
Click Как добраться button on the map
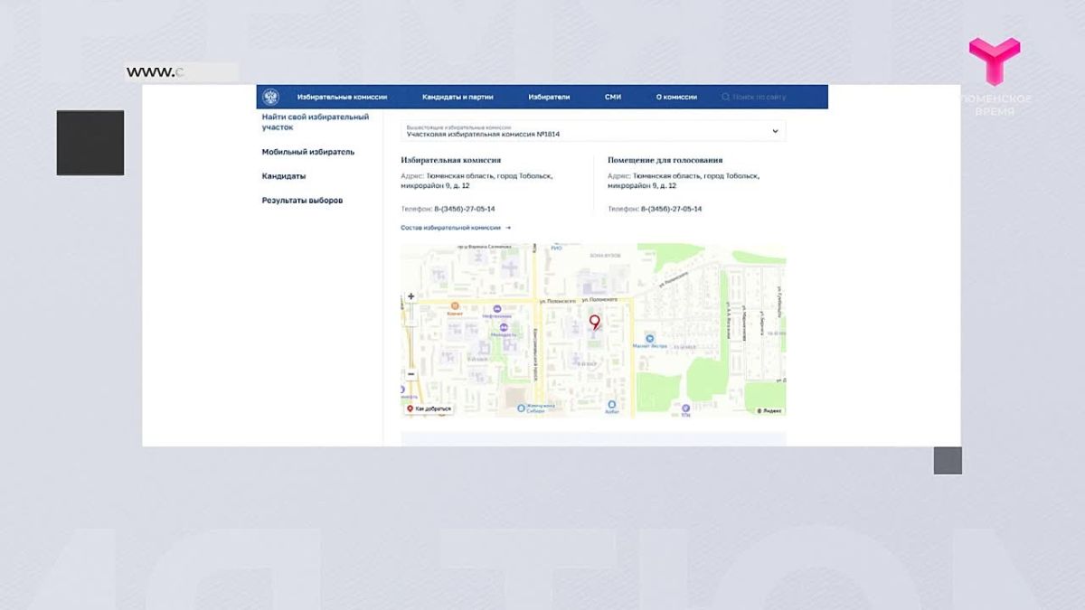pyautogui.click(x=429, y=408)
